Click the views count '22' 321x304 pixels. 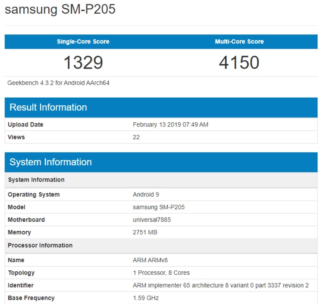(136, 137)
